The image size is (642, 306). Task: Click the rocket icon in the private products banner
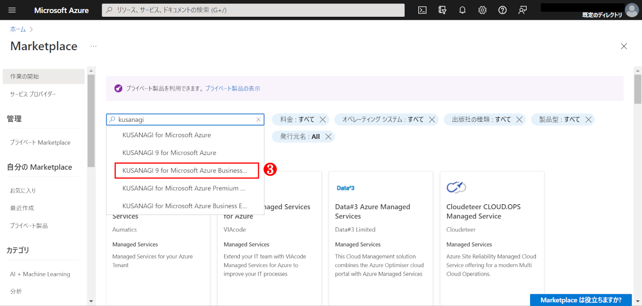click(118, 88)
